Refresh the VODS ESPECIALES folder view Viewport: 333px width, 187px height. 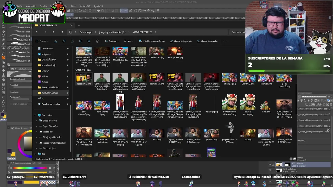pyautogui.click(x=62, y=32)
